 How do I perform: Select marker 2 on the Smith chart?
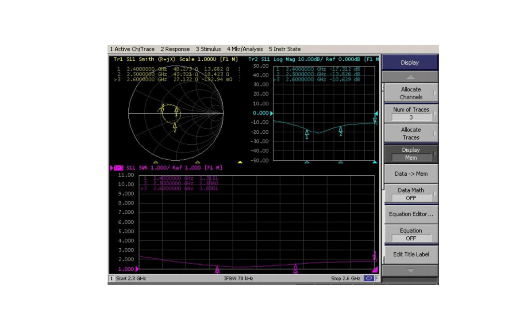point(175,126)
